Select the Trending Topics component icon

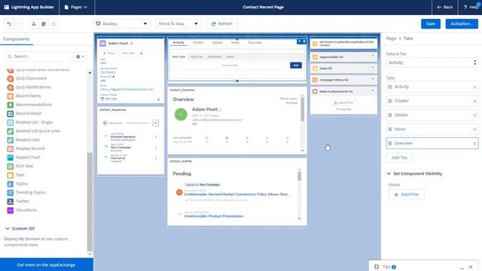tap(10, 193)
